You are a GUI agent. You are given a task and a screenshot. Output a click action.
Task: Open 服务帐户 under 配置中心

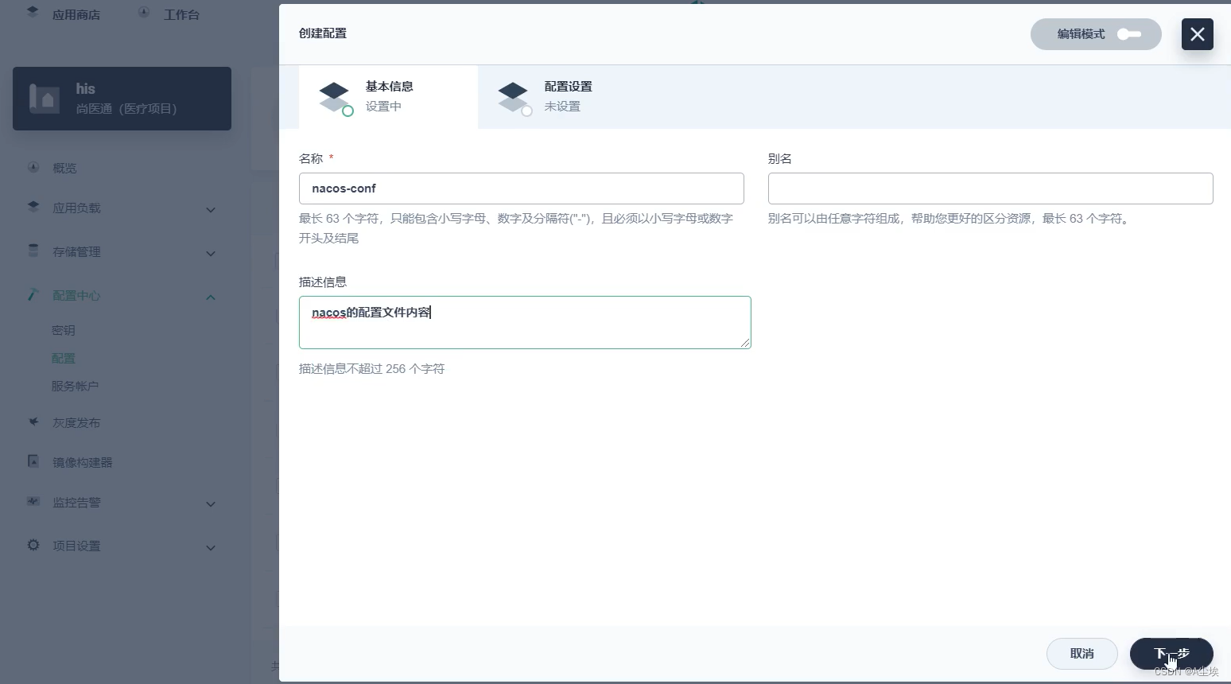click(75, 387)
